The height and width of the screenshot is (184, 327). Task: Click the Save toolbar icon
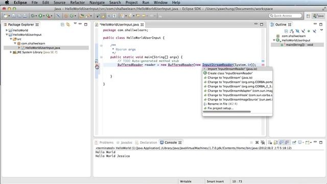[14, 16]
